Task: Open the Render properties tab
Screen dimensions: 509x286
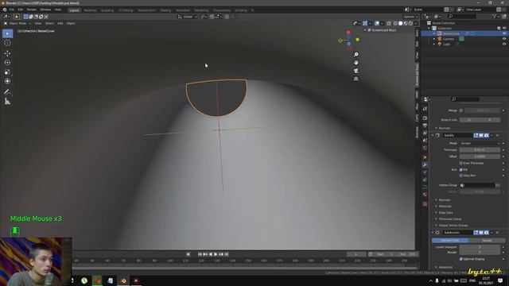Action: [425, 118]
